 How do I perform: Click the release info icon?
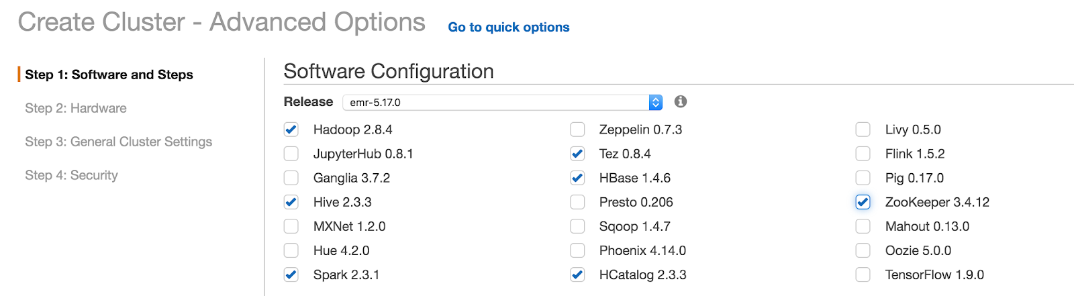[680, 101]
